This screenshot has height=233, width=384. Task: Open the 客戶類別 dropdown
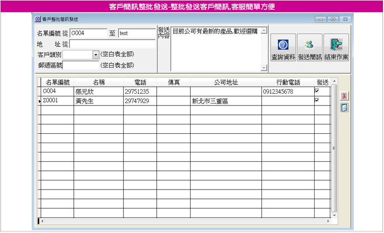[x=96, y=55]
